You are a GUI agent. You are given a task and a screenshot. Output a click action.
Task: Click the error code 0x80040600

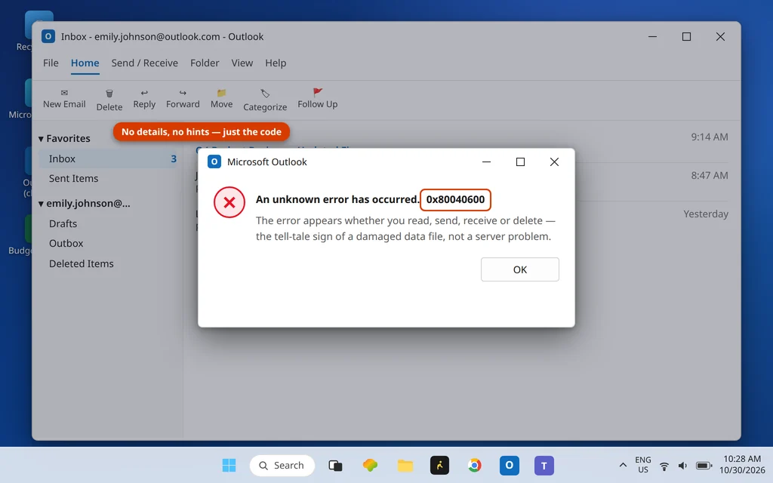(455, 199)
